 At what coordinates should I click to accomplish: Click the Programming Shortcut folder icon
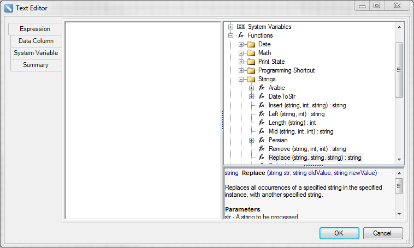251,70
